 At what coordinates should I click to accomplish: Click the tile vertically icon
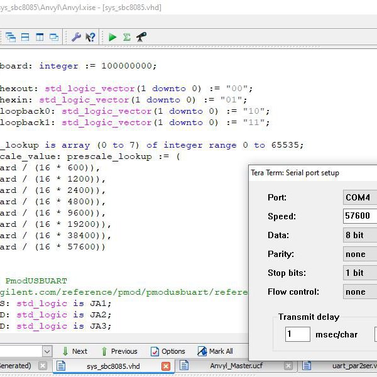tap(40, 37)
